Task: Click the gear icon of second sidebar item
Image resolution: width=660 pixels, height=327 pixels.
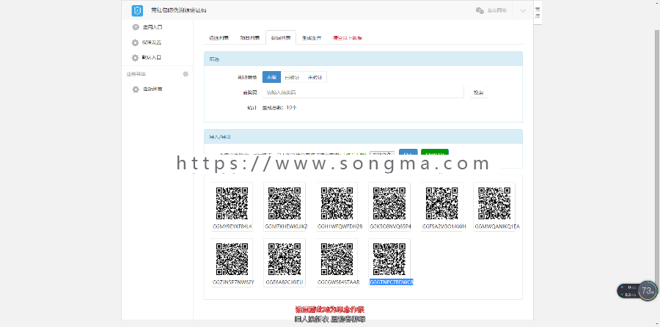Action: (135, 43)
